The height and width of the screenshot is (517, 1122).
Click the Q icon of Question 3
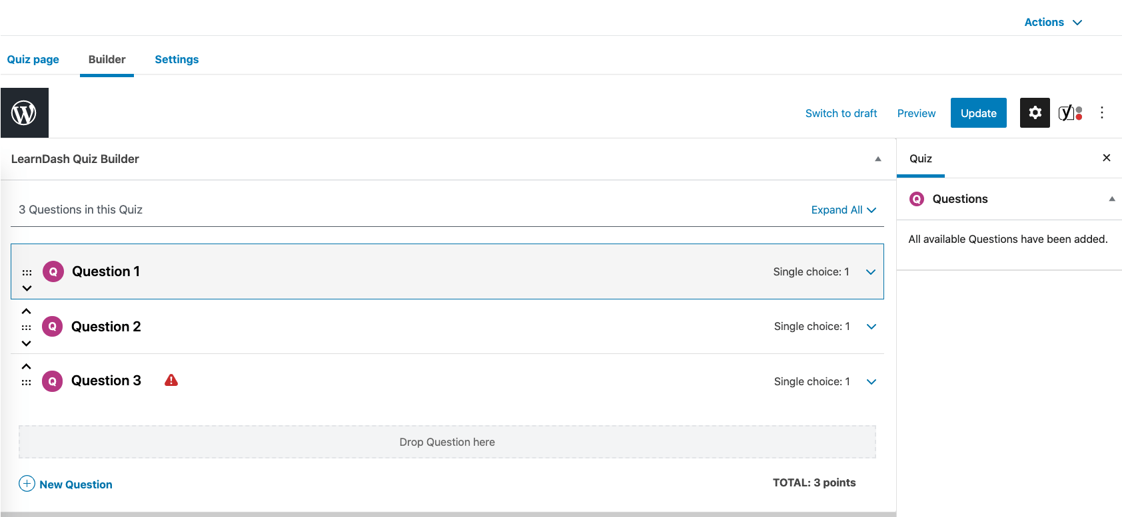coord(53,381)
